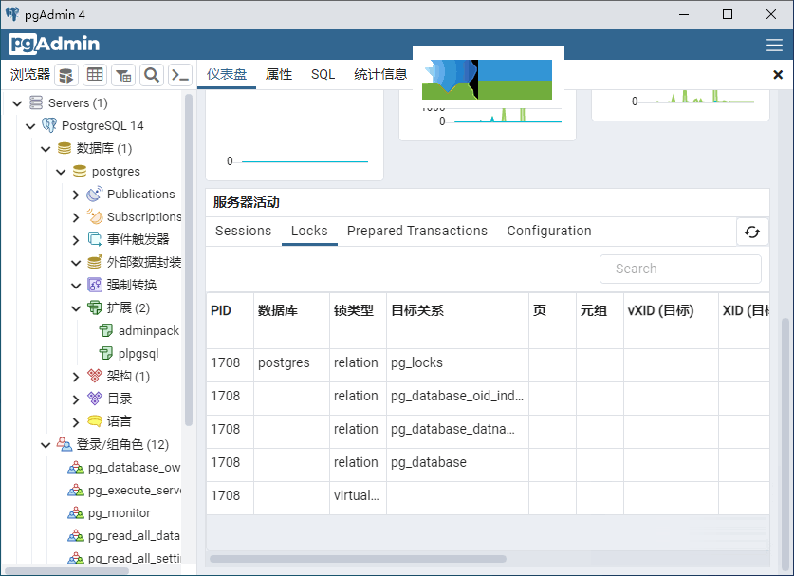Open the 统计信息 tab
This screenshot has height=576, width=794.
tap(380, 74)
